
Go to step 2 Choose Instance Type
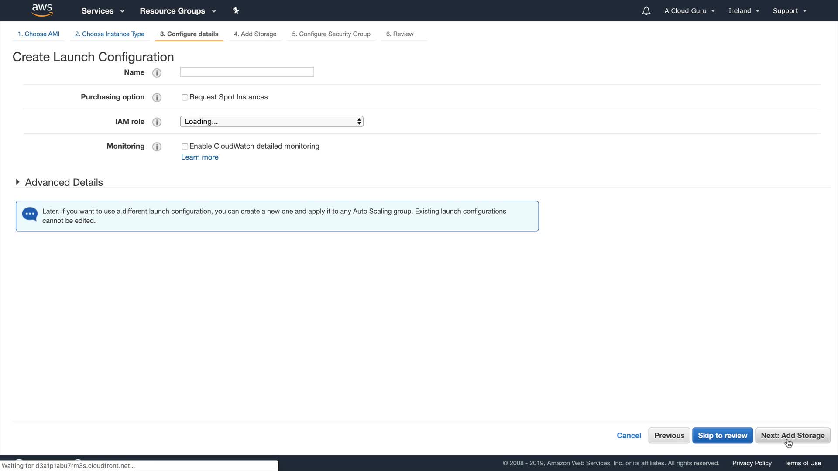(x=110, y=34)
